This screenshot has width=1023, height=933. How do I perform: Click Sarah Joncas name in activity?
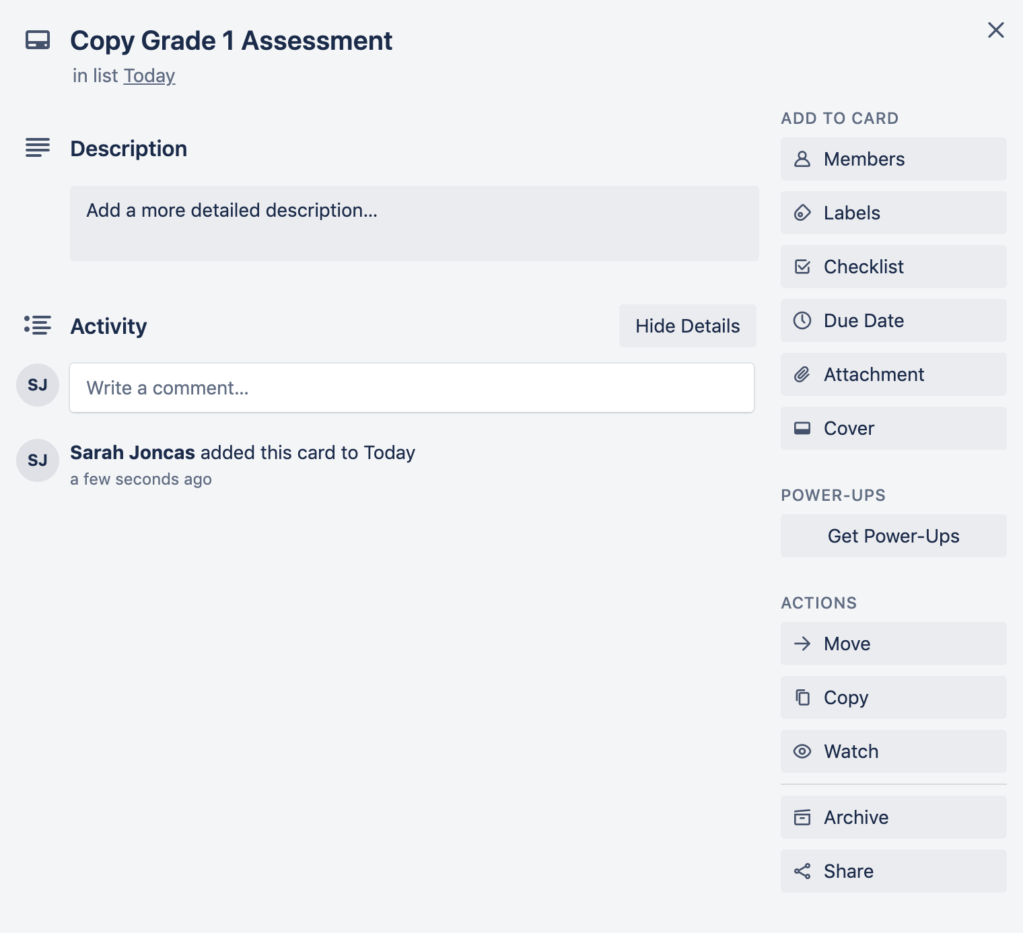click(x=133, y=452)
